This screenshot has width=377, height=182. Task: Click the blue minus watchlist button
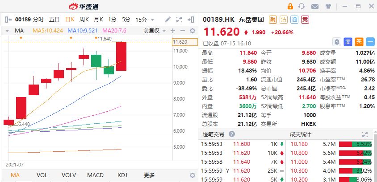(x=370, y=42)
